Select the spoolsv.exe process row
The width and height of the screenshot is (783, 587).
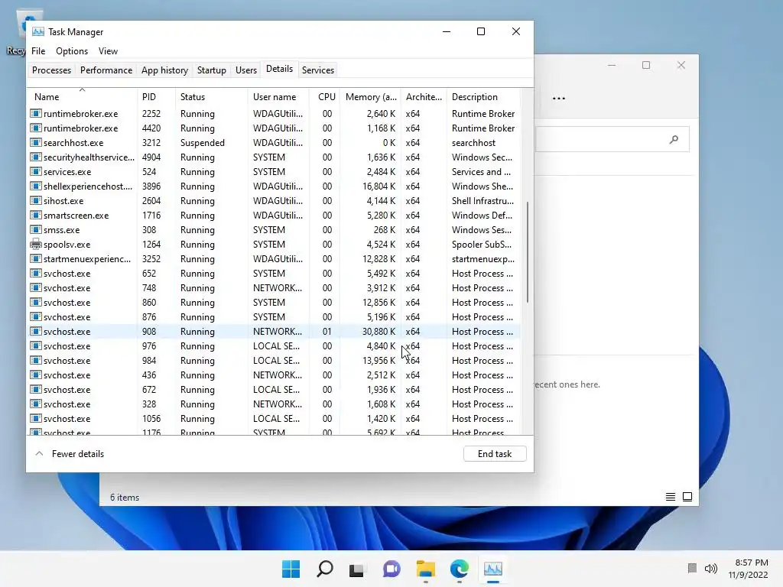[274, 245]
